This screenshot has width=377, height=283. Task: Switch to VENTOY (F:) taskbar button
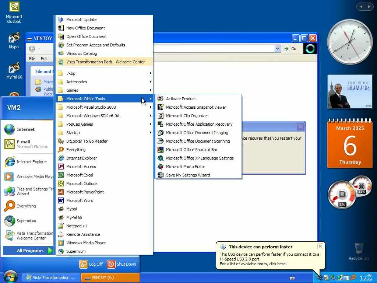click(110, 277)
